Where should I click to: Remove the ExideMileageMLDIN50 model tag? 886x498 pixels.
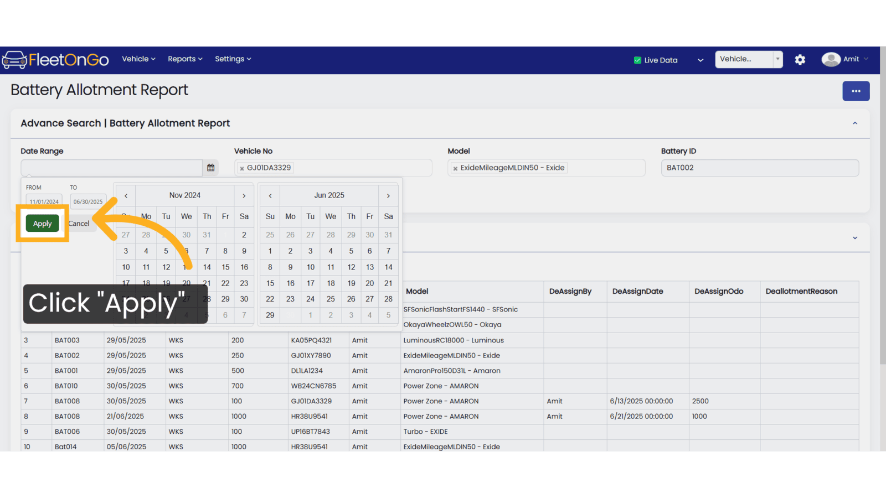455,168
